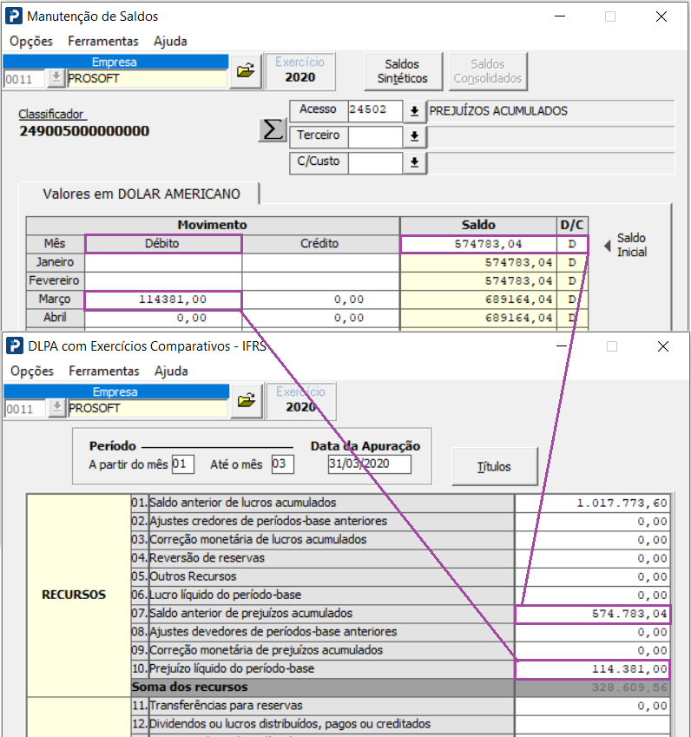The width and height of the screenshot is (691, 737).
Task: Focus A partir do mês field 01
Action: click(183, 464)
